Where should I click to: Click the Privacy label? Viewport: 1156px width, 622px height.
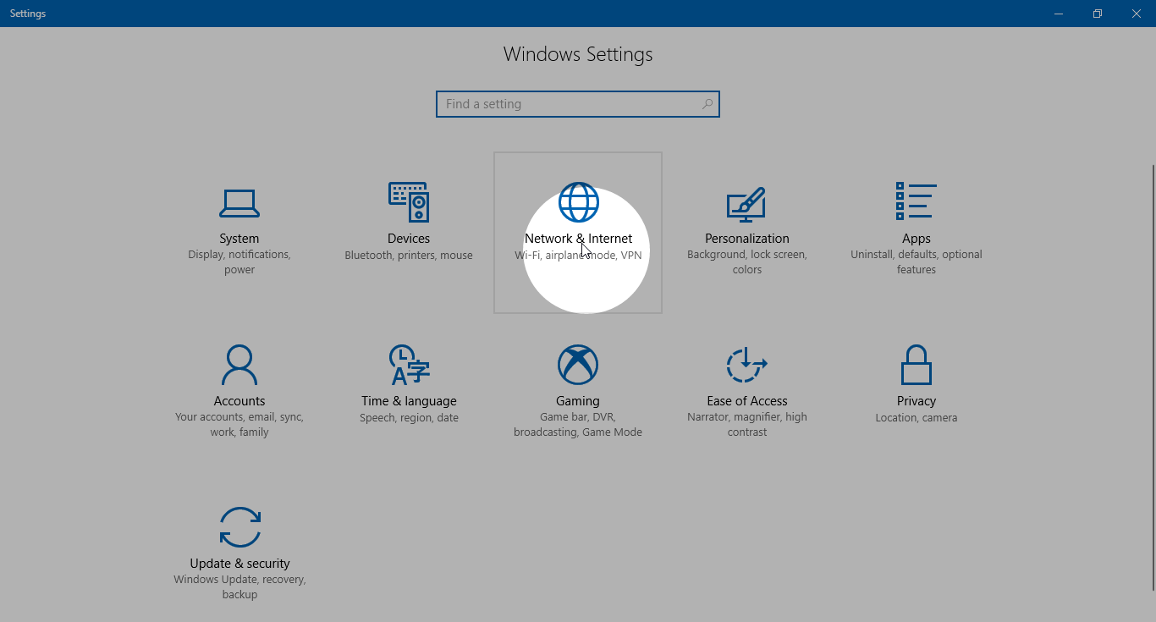[x=917, y=401]
